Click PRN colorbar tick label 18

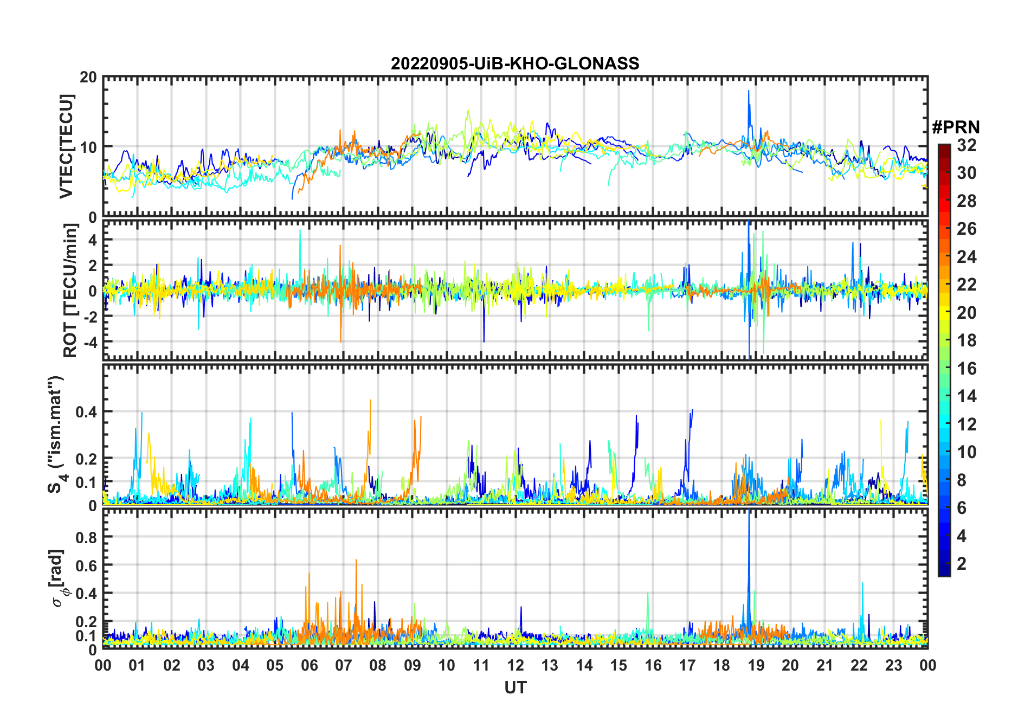[966, 340]
